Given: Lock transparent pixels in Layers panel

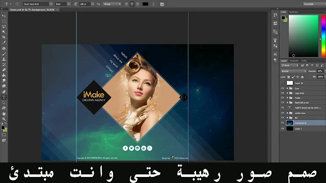Looking at the screenshot, I should coord(289,77).
